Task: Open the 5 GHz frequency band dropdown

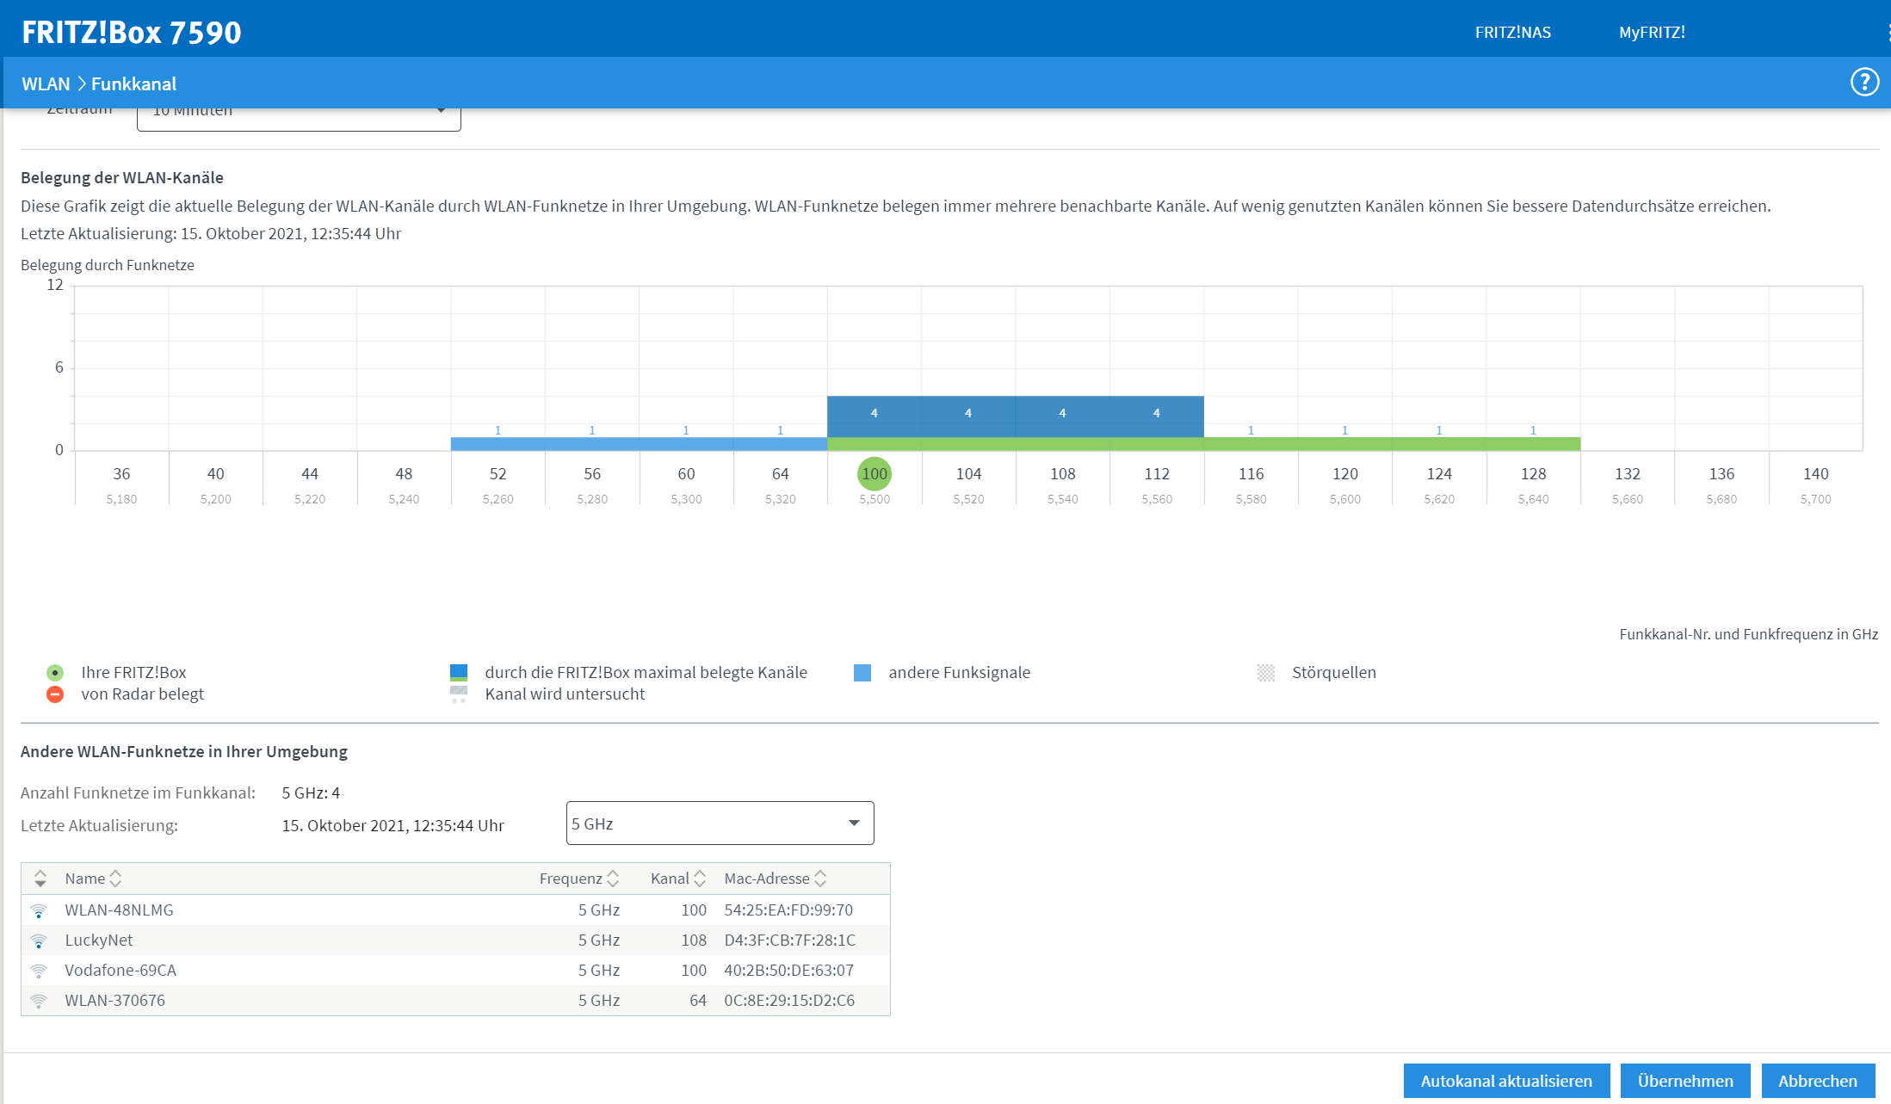Action: [x=720, y=823]
